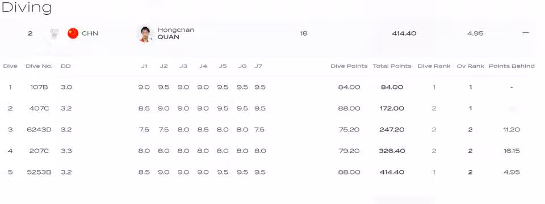Click the silver medal icon
The image size is (545, 204).
pos(54,33)
